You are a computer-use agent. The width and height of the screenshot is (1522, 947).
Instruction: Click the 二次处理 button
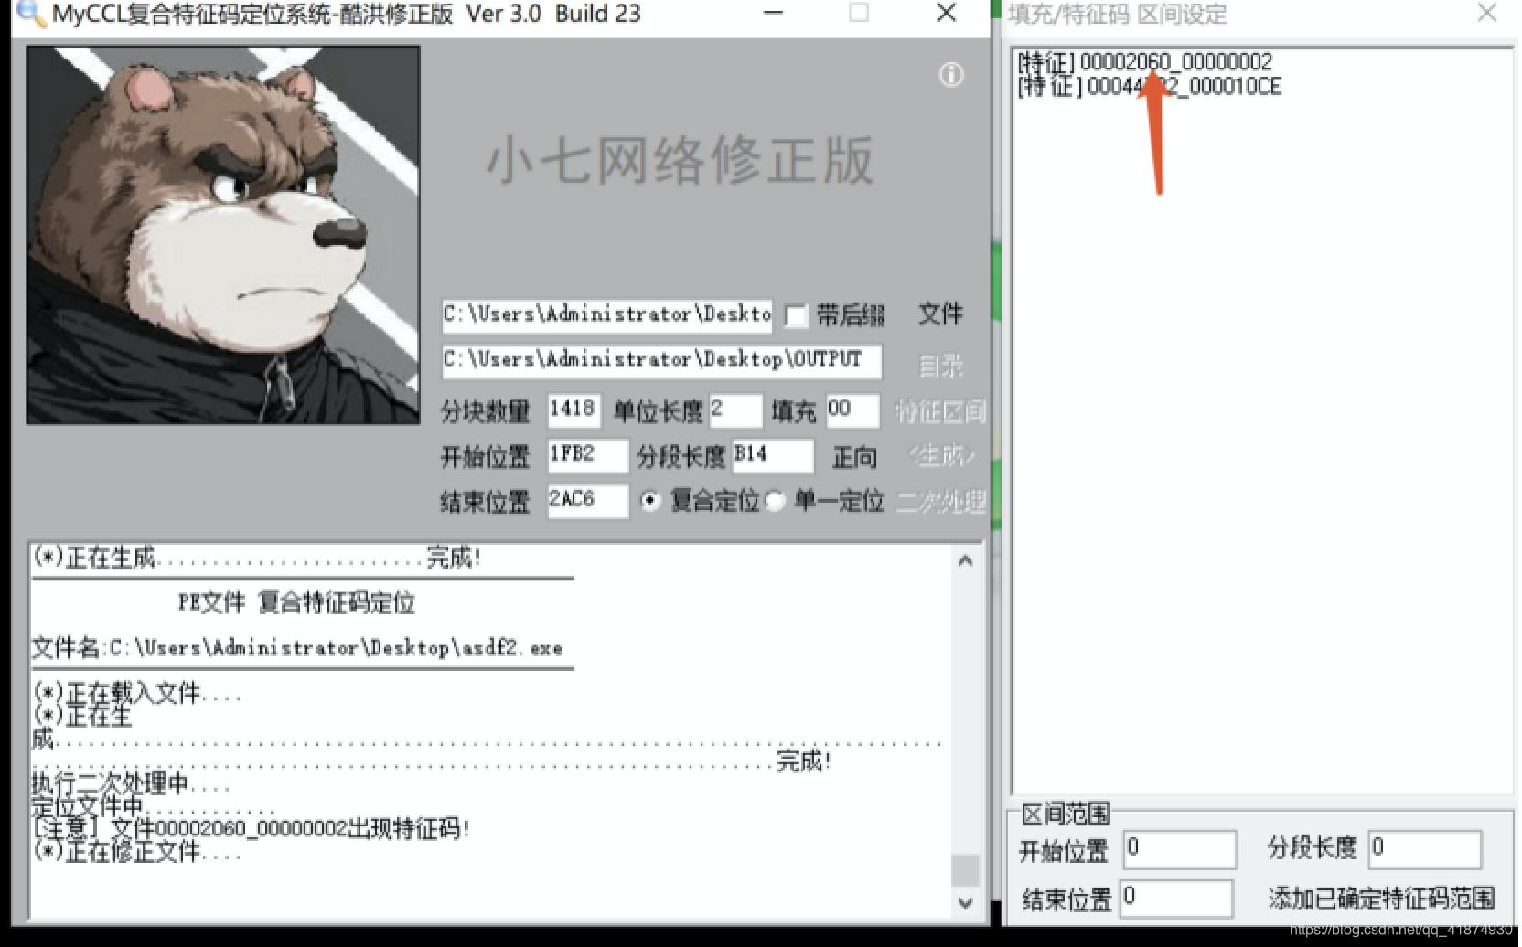pos(940,501)
